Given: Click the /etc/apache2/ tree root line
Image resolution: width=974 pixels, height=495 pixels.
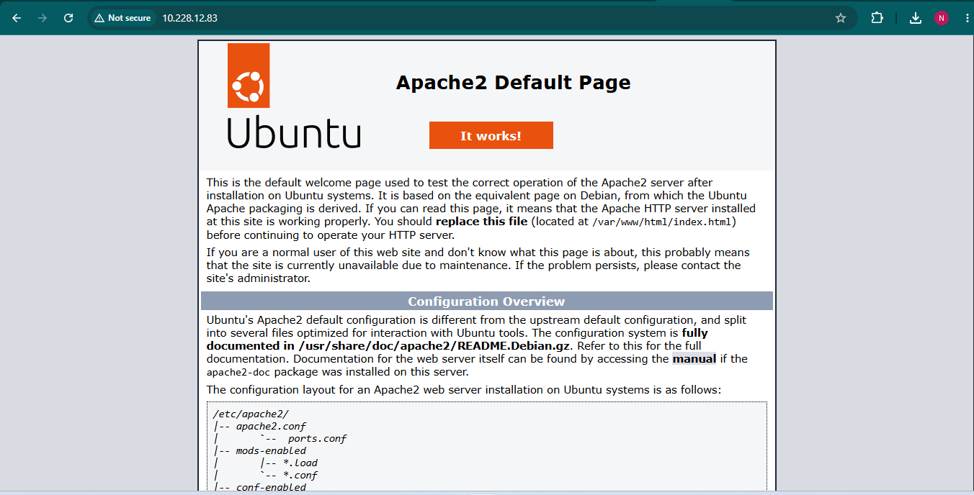Looking at the screenshot, I should pos(251,414).
